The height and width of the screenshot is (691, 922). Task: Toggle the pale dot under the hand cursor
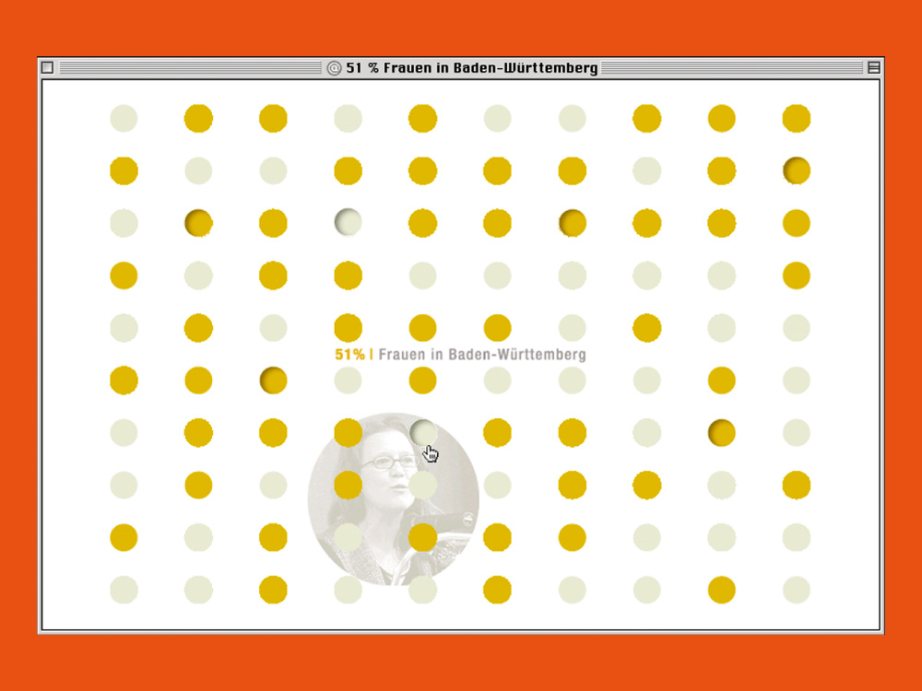(423, 432)
